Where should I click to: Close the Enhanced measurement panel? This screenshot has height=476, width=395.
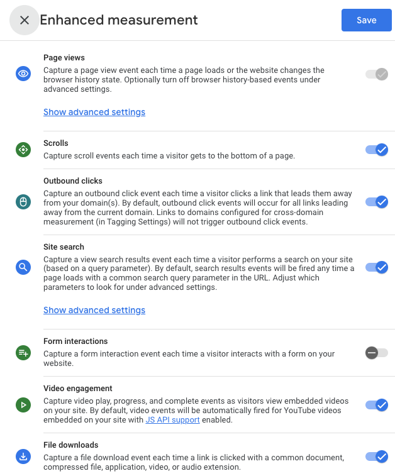(x=25, y=20)
